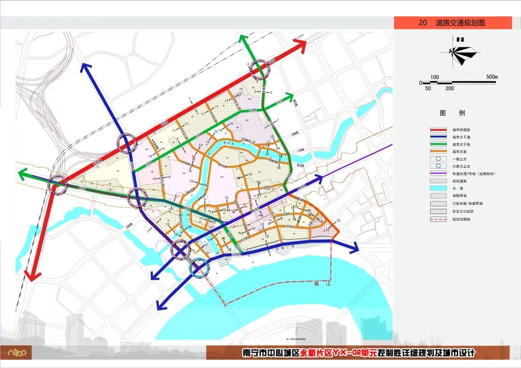The image size is (521, 368).
Task: Toggle the 城市次干路 green line entry
Action: click(x=438, y=144)
